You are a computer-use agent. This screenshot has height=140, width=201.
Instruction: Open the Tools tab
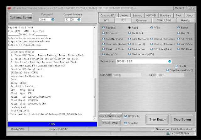tap(179, 15)
